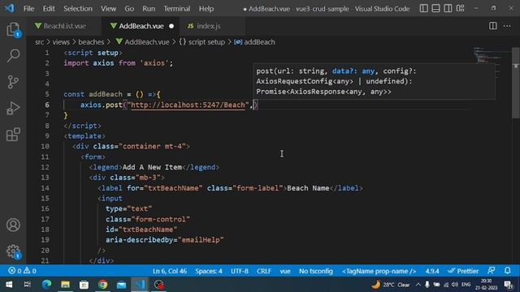Show hidden tray icons chevron
Image resolution: width=520 pixels, height=292 pixels.
tap(418, 285)
